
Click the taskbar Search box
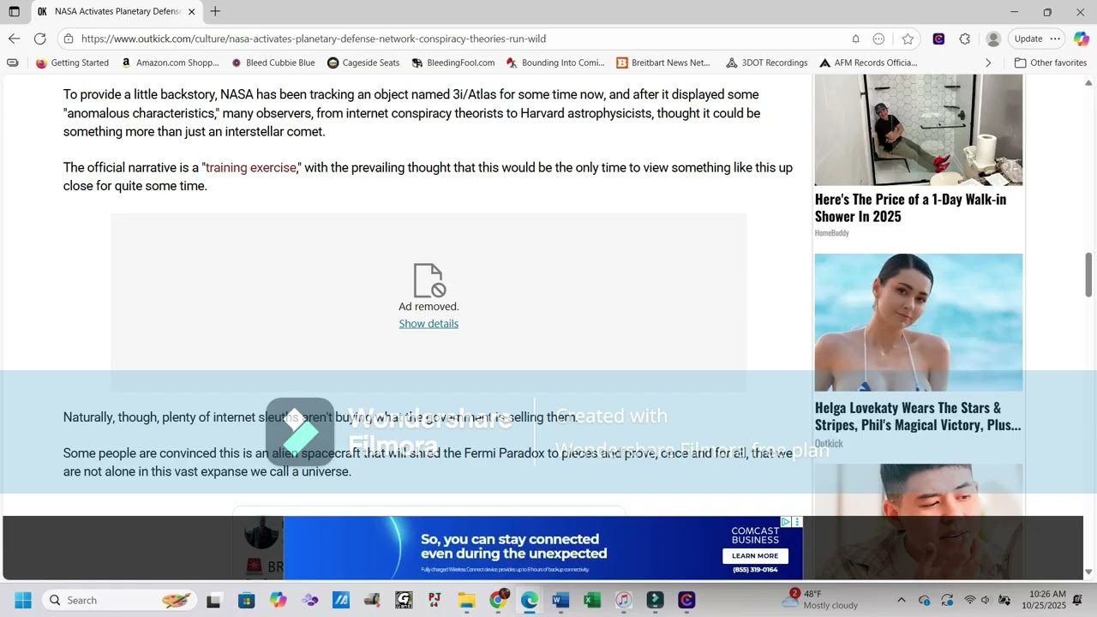click(x=118, y=600)
